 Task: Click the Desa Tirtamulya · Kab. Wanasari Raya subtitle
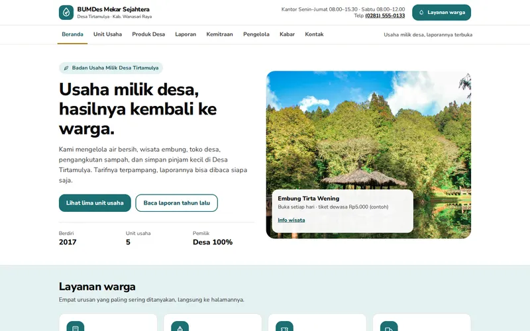click(x=114, y=17)
